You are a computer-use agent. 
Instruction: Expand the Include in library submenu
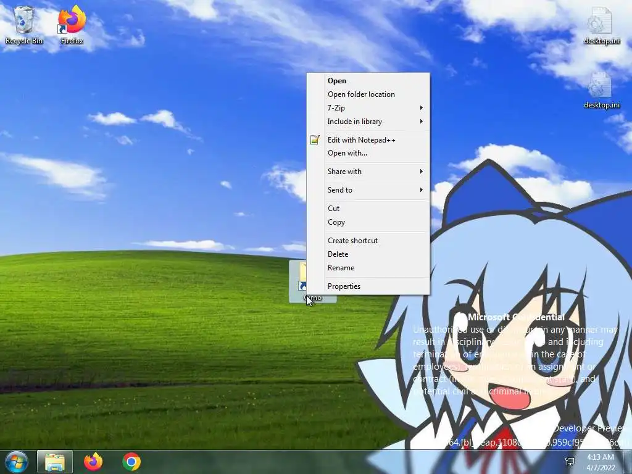pyautogui.click(x=368, y=122)
